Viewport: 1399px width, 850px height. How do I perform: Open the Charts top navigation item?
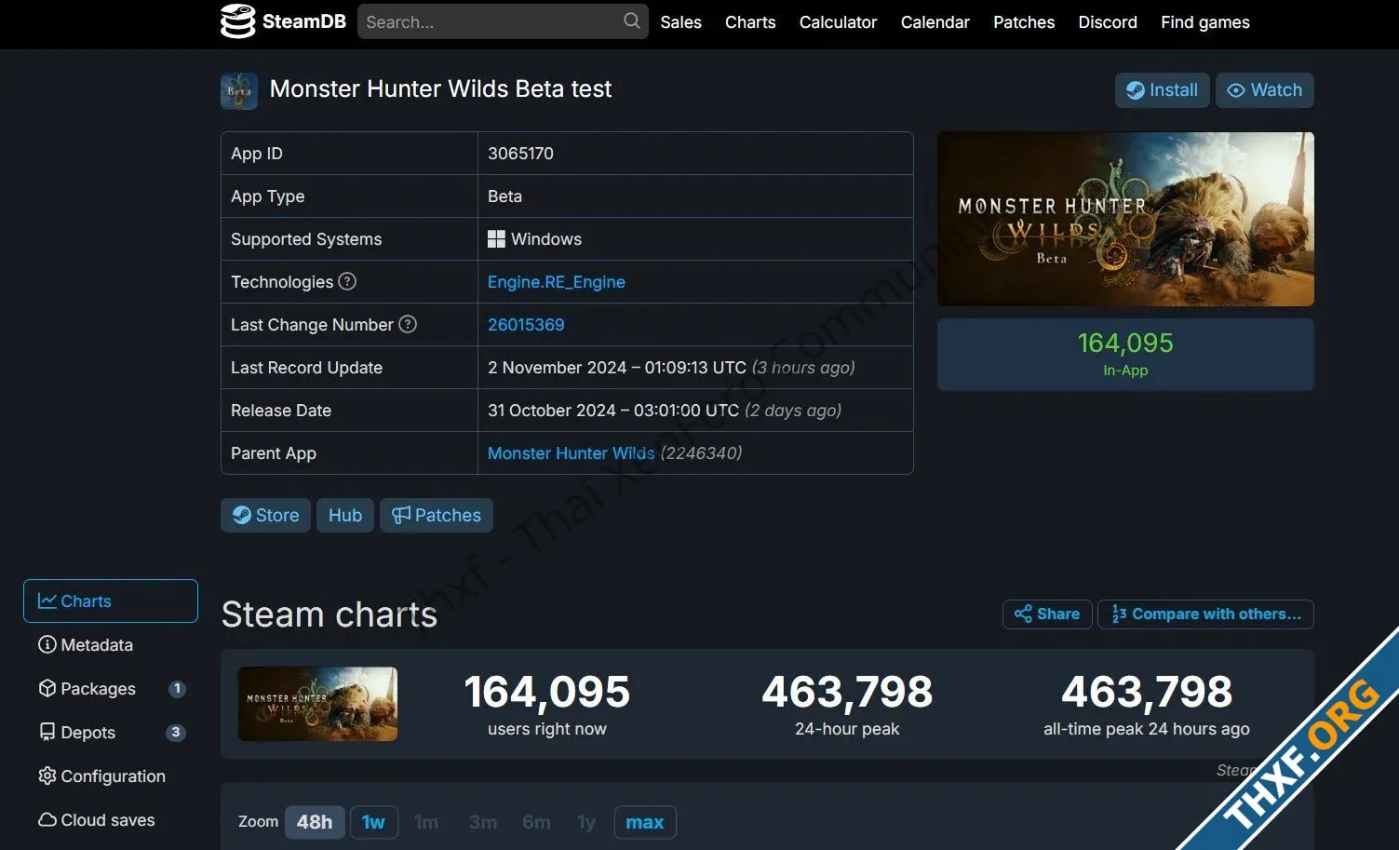[x=750, y=22]
